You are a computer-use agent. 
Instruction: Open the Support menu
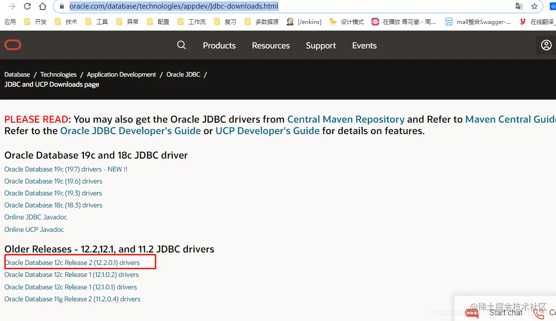tap(321, 46)
